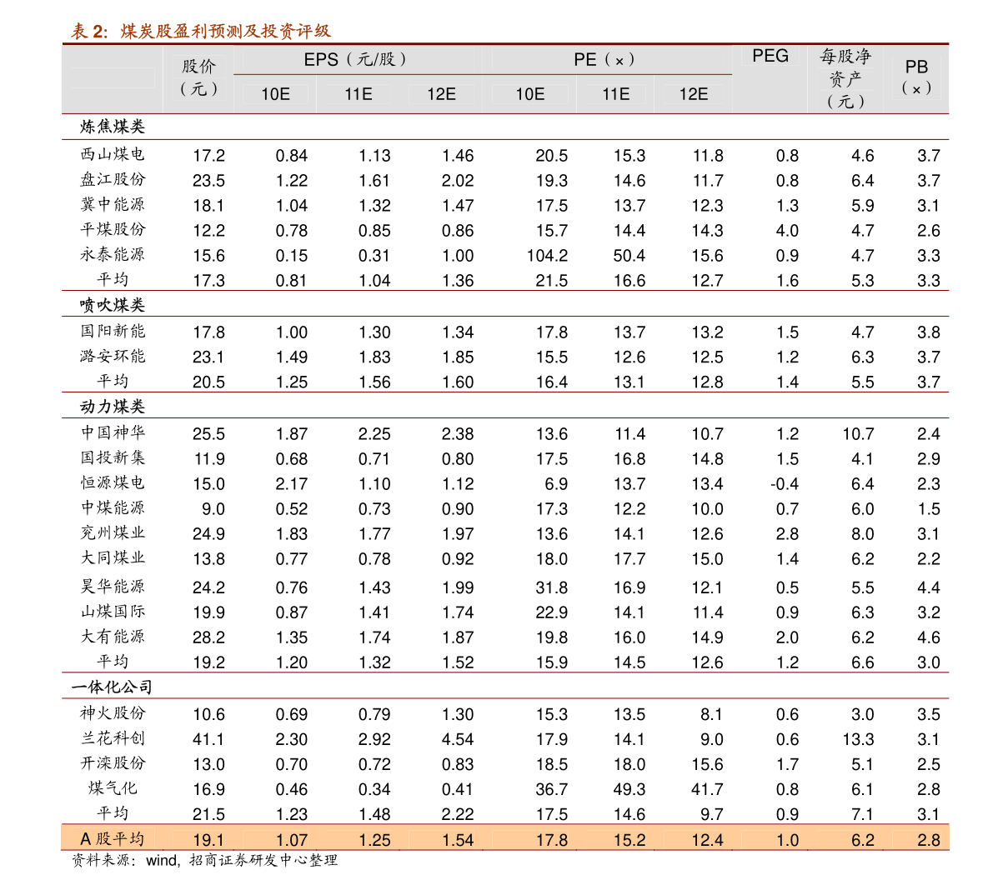The image size is (993, 885).
Task: Click the 12E header under EPS
Action: click(x=441, y=94)
